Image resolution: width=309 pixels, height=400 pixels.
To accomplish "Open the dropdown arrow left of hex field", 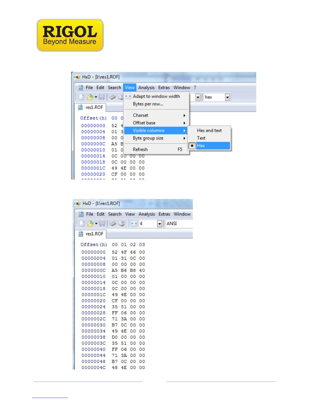I will point(198,97).
